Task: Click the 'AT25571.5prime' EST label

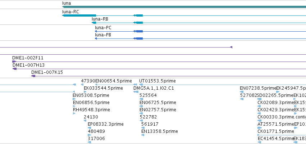Action: [276, 124]
